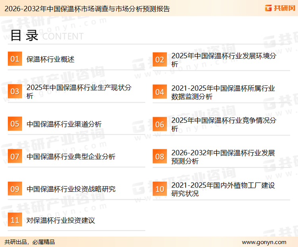Click the orange 02 number badge

coord(160,60)
